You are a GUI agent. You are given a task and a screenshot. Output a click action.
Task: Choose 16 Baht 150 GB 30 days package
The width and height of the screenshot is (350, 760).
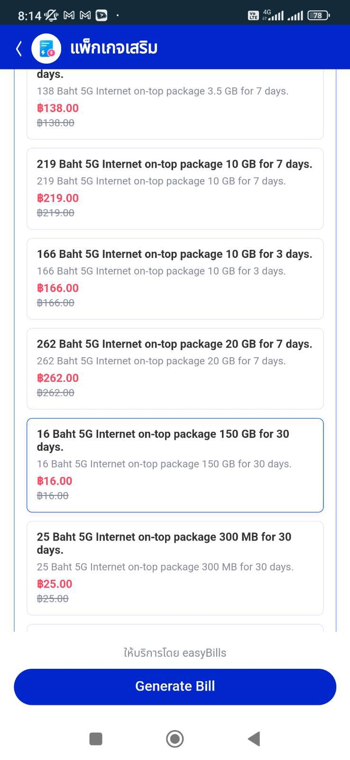tap(175, 465)
